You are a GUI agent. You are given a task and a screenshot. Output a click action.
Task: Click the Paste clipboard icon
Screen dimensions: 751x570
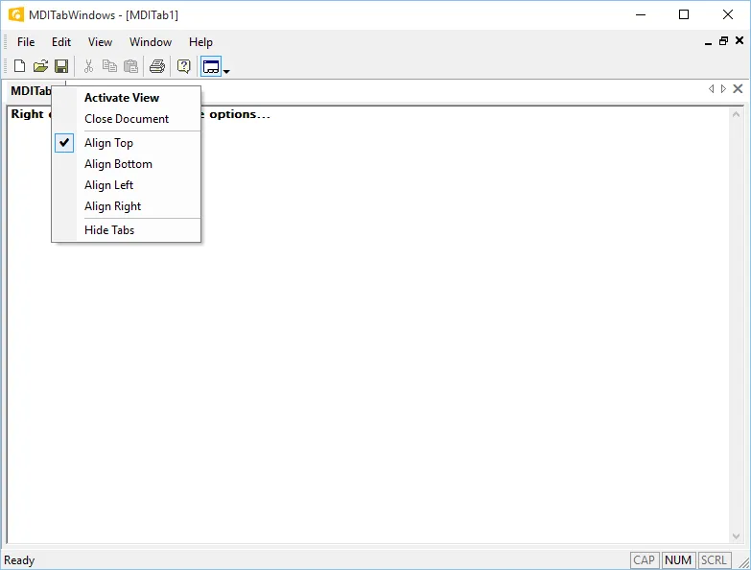click(130, 66)
